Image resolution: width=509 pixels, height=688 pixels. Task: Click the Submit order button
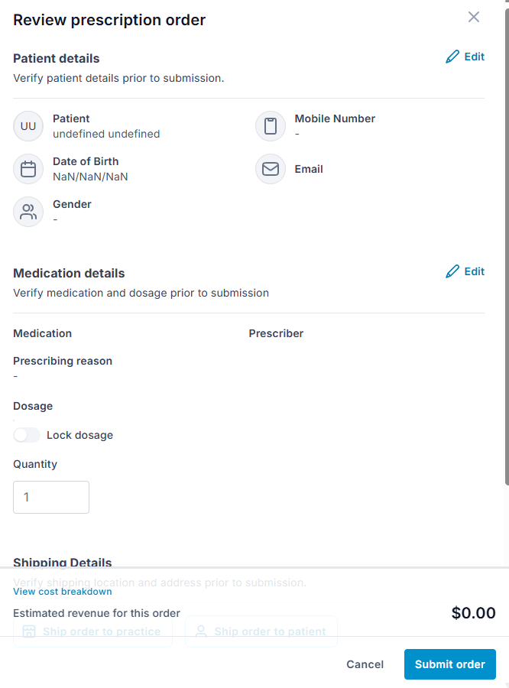point(449,664)
